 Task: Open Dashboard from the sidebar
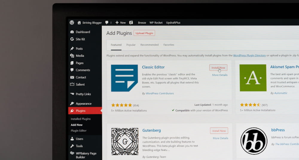[x=83, y=32]
